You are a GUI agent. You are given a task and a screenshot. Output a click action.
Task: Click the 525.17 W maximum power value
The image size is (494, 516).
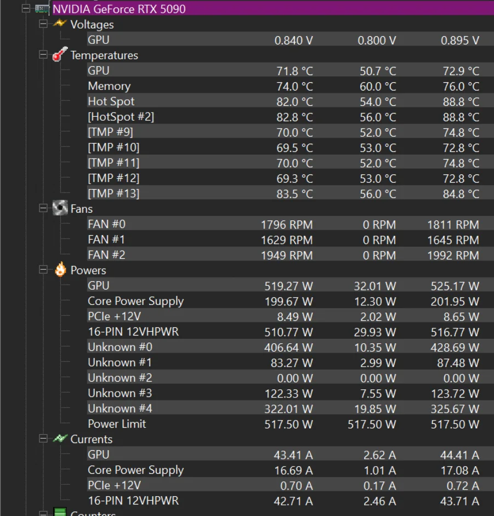coord(455,286)
